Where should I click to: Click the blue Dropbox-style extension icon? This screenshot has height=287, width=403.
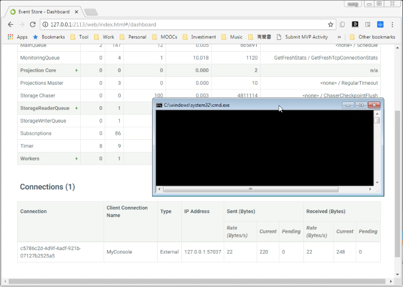380,25
